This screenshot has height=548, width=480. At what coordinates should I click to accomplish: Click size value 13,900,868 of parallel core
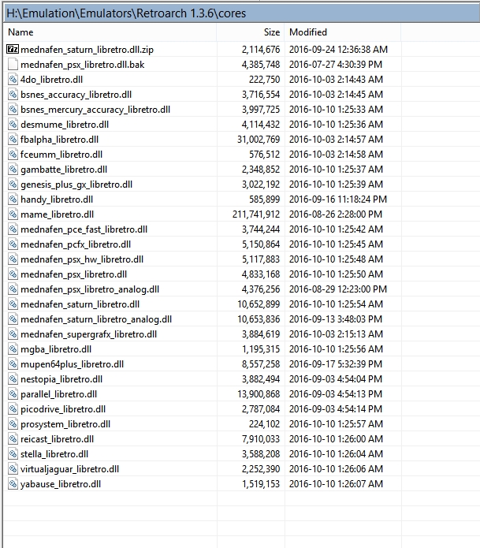pos(259,394)
